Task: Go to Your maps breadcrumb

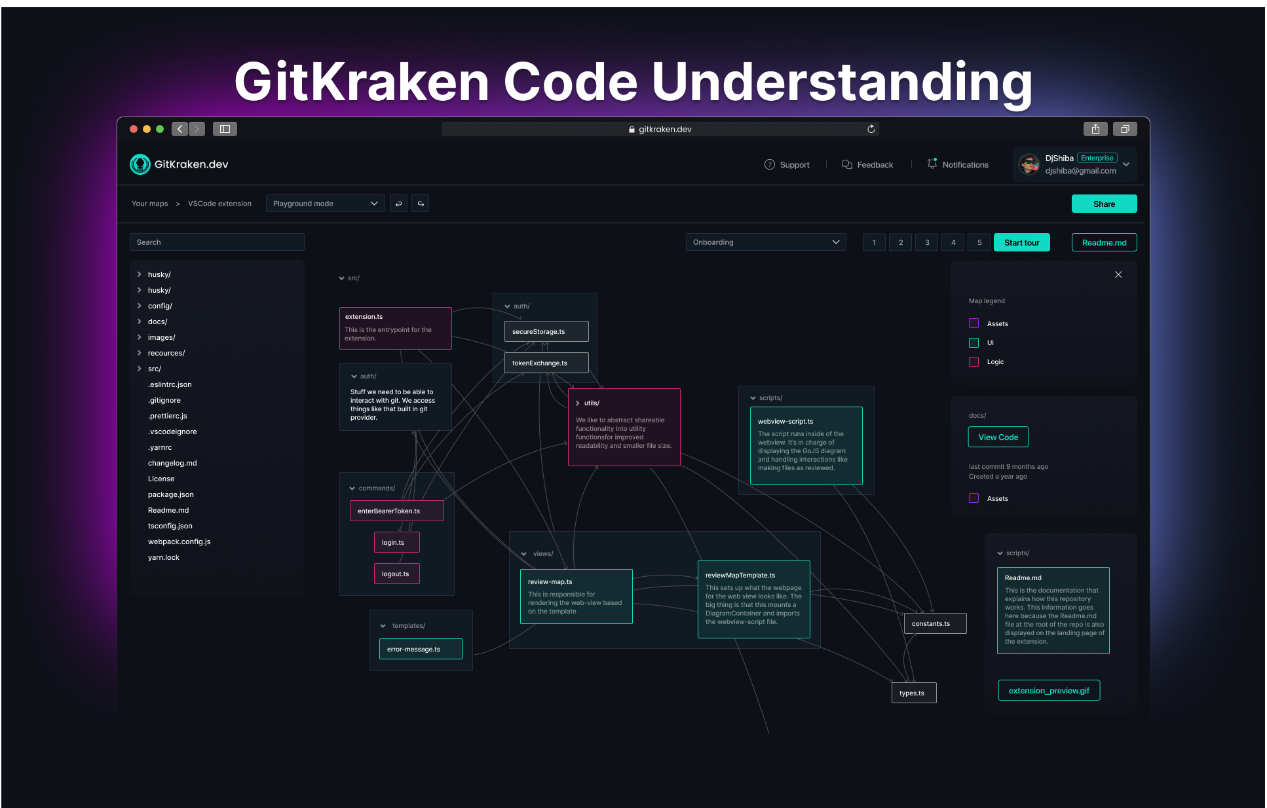Action: [x=150, y=204]
